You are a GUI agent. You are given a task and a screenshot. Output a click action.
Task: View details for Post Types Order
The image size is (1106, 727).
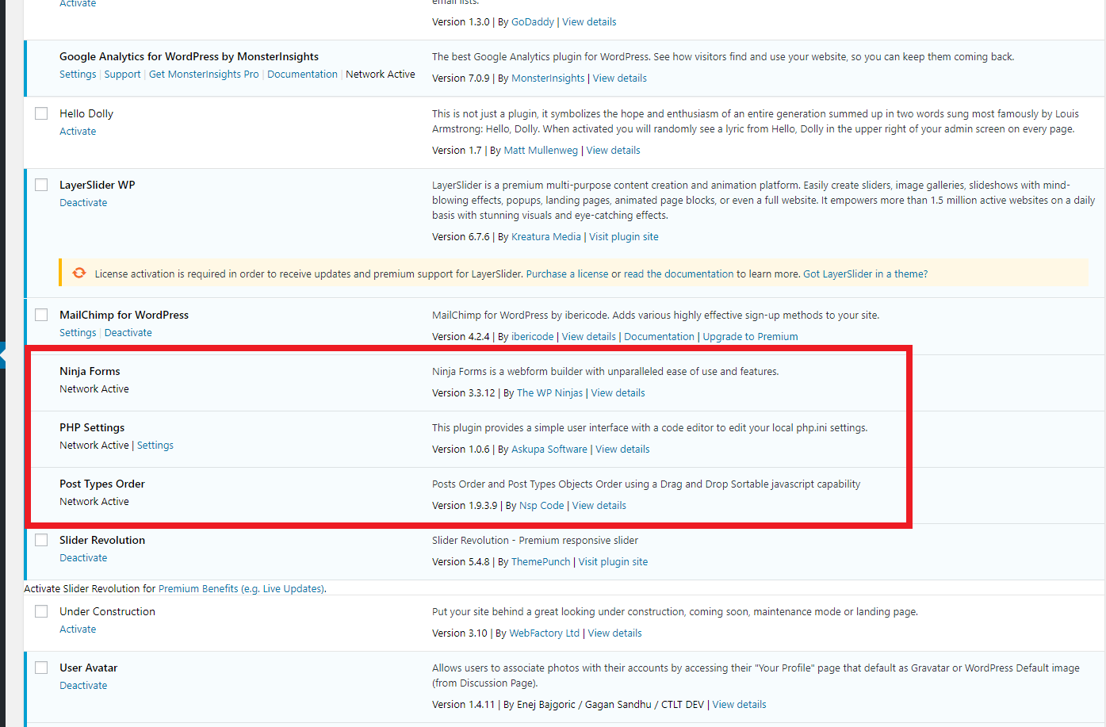(599, 505)
